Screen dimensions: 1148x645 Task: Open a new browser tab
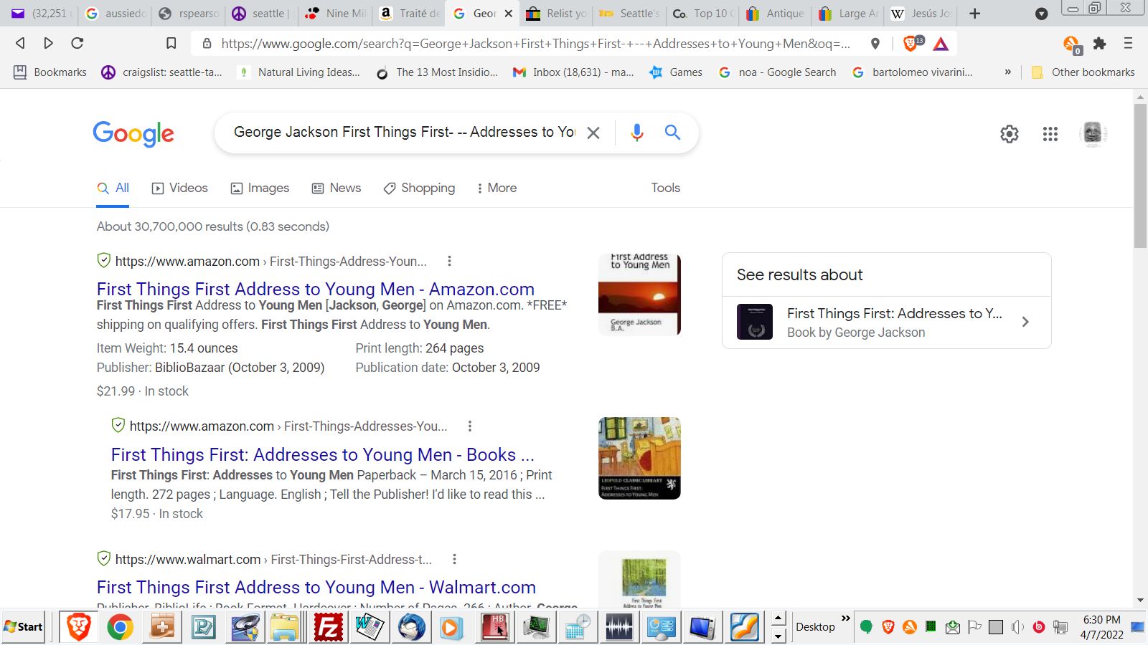click(x=974, y=14)
